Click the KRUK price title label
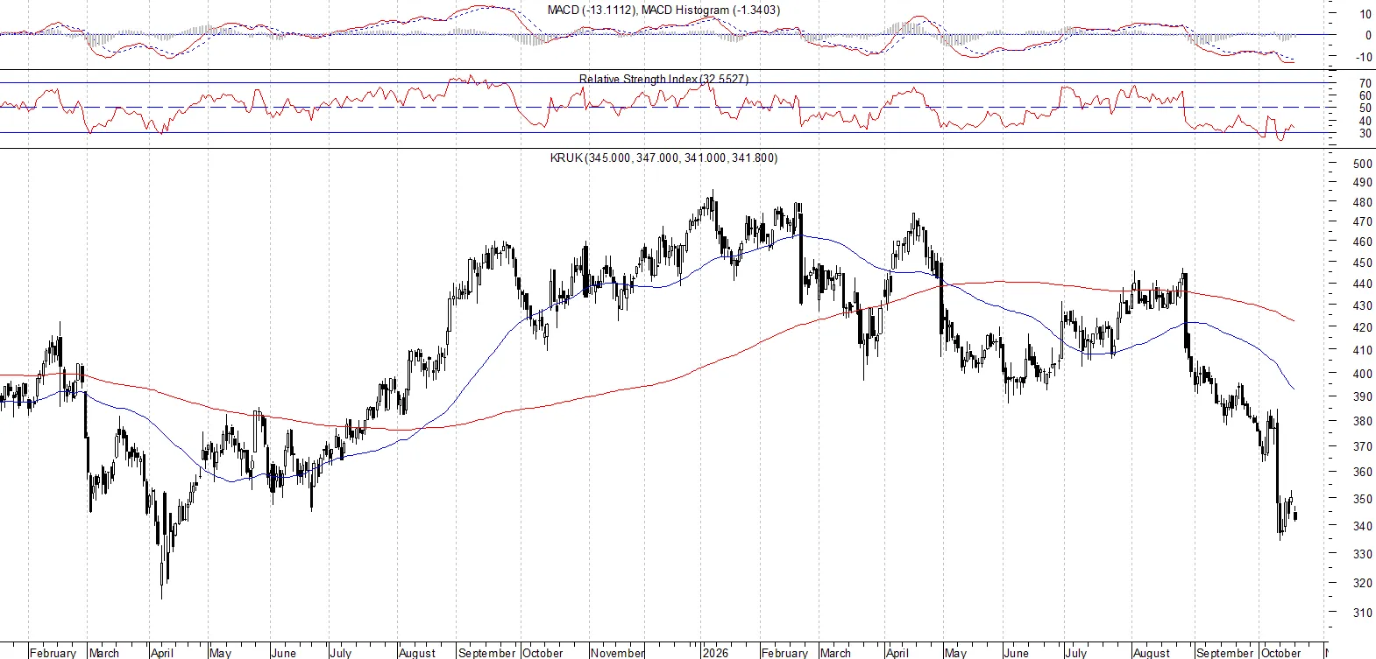 [663, 158]
